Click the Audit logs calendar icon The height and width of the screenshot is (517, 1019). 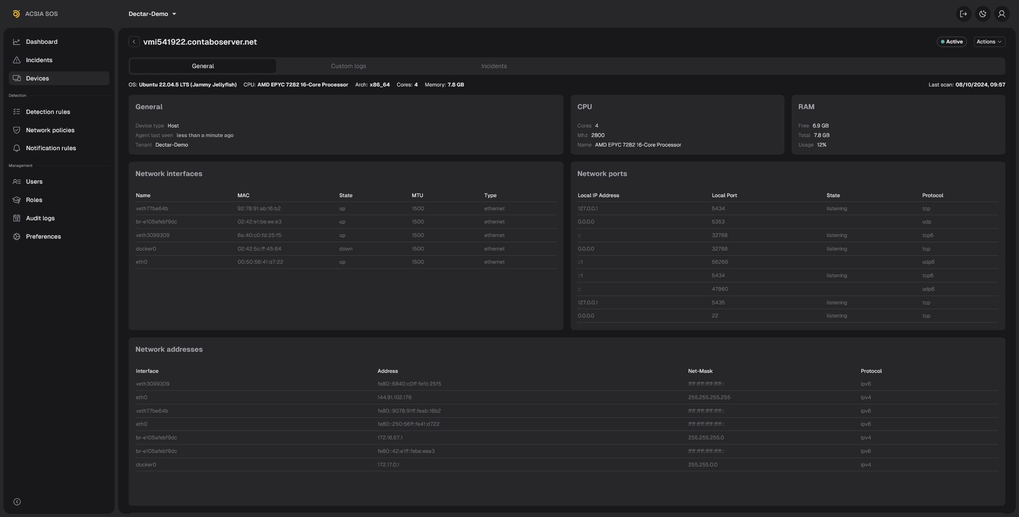click(16, 218)
